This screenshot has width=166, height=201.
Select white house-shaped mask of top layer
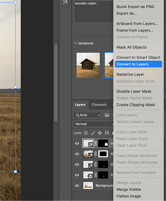coord(103,143)
